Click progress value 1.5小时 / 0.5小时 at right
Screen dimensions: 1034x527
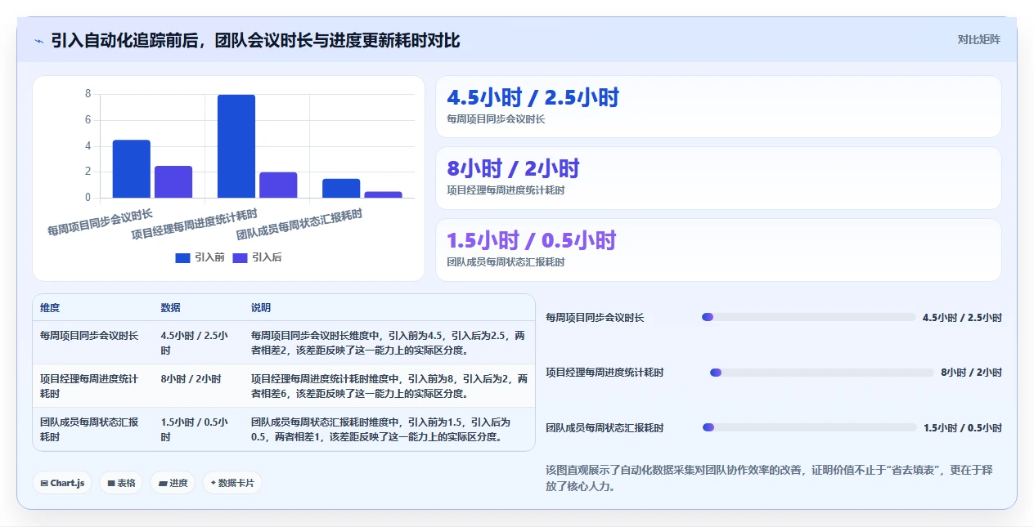click(x=963, y=428)
